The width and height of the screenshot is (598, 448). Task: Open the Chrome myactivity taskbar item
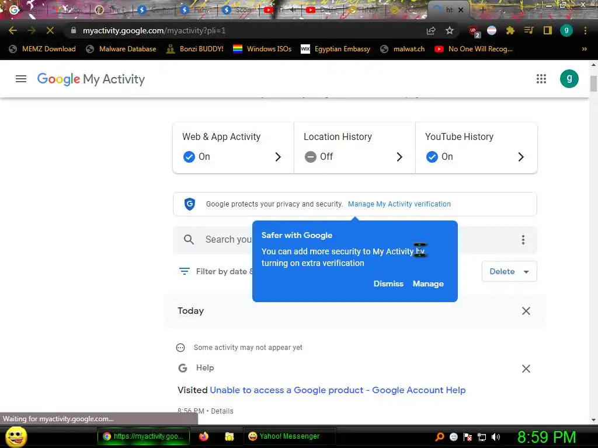point(144,436)
